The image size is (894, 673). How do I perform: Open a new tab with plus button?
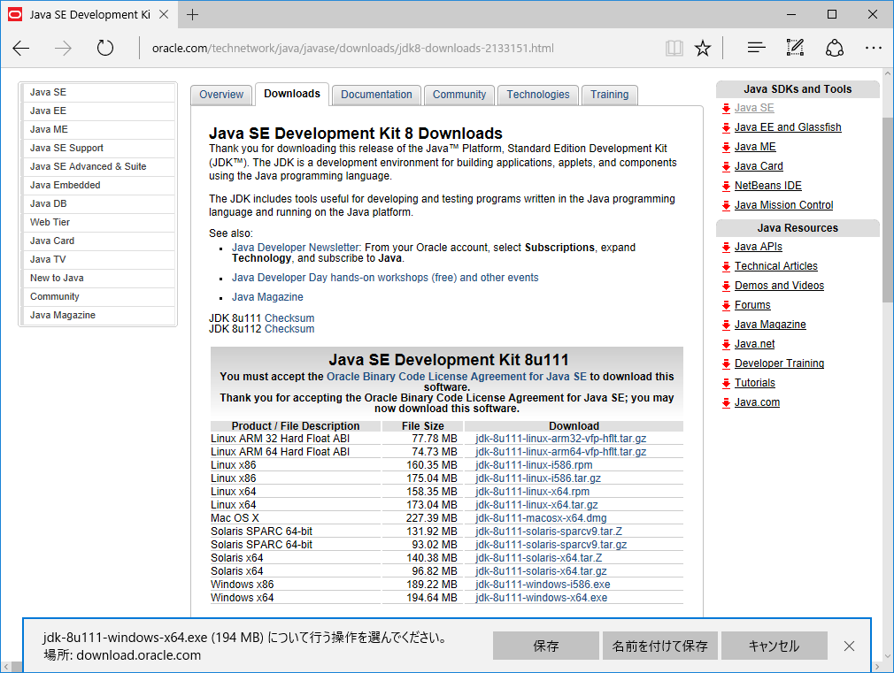(193, 15)
